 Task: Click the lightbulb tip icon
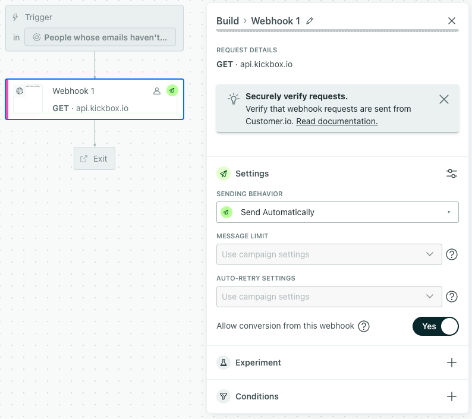click(233, 99)
